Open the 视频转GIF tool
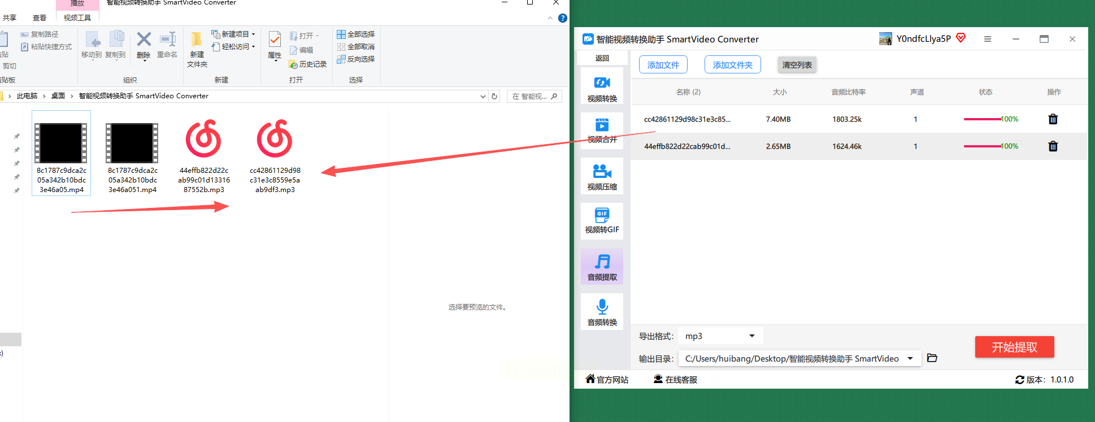This screenshot has width=1095, height=422. click(602, 221)
